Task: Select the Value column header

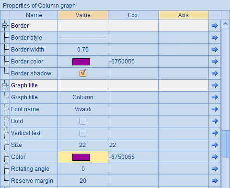Action: tap(83, 15)
